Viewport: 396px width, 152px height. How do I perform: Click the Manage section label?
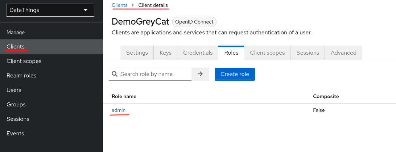pyautogui.click(x=16, y=32)
